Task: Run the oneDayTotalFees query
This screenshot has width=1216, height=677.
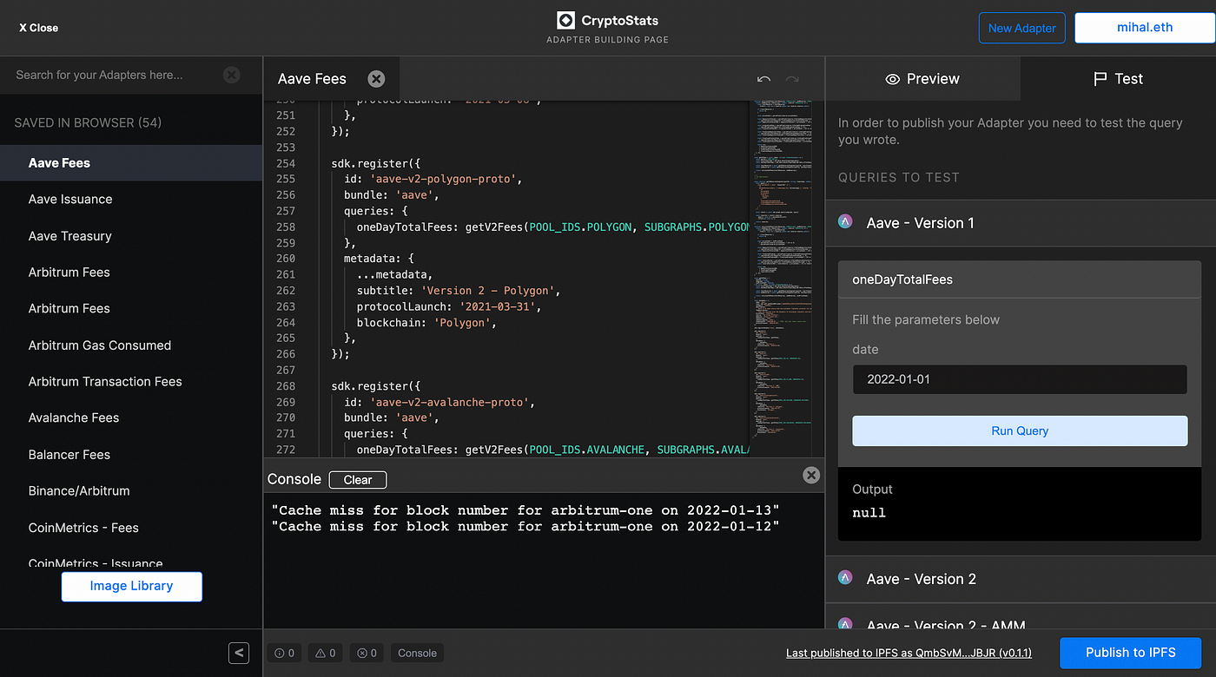Action: point(1020,431)
